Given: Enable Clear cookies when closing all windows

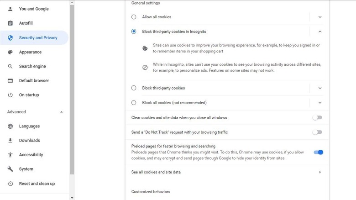Looking at the screenshot, I should pyautogui.click(x=317, y=118).
